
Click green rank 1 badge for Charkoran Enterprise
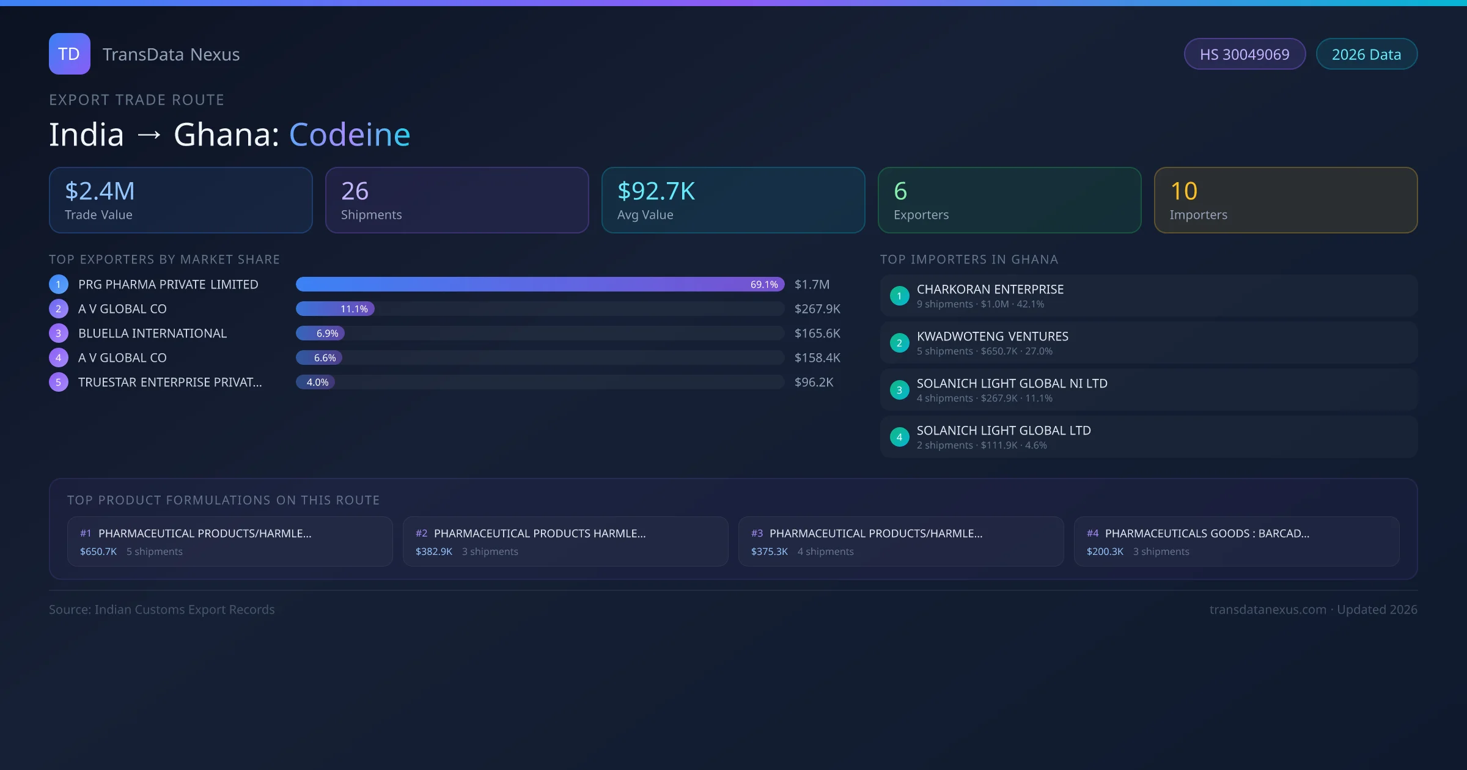pyautogui.click(x=899, y=296)
